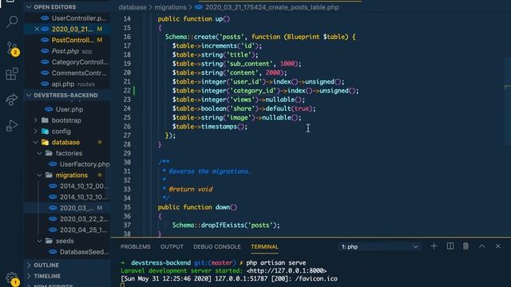Open the 2014_10_12_00... migration file
The image size is (511, 287).
point(67,186)
